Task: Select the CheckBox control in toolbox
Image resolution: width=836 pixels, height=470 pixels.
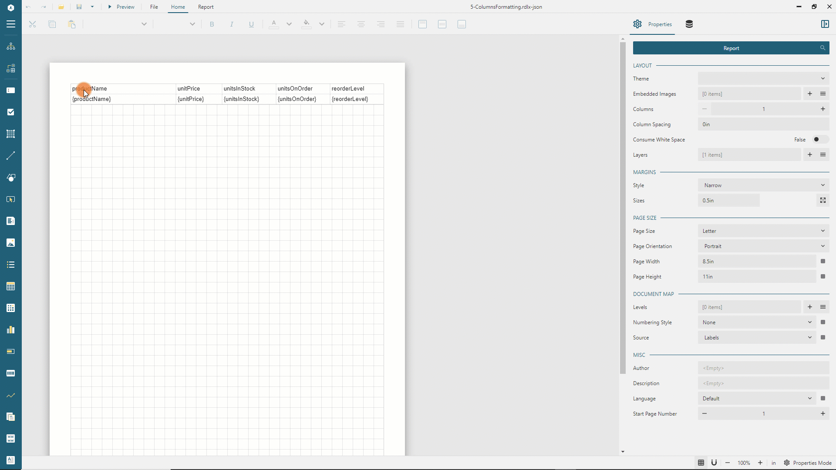Action: (x=11, y=112)
